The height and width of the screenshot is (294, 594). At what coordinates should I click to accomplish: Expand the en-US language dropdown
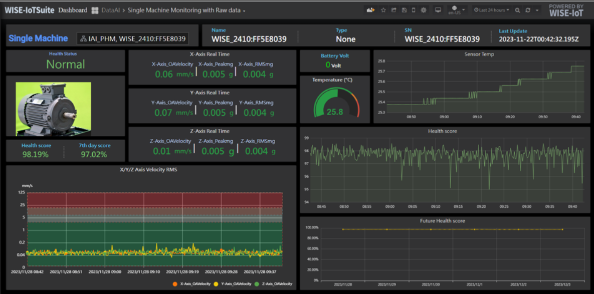(x=455, y=10)
